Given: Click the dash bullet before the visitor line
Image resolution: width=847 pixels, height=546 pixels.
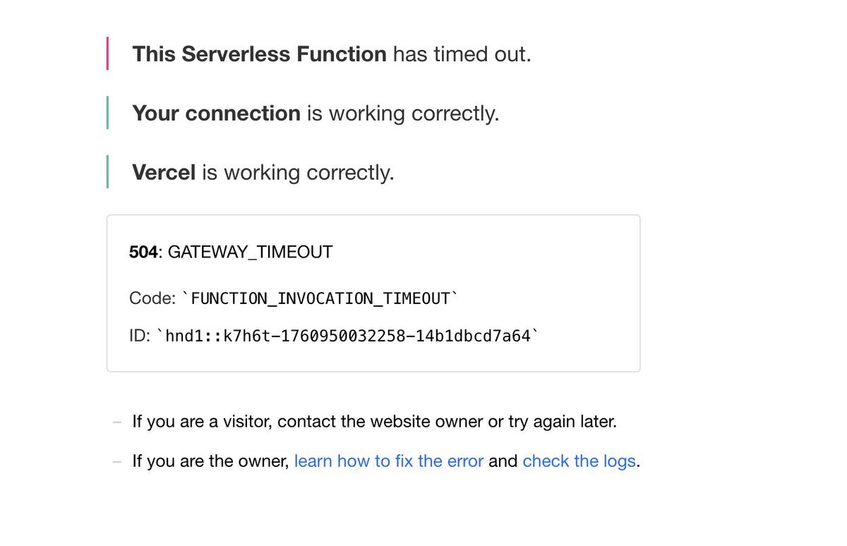Looking at the screenshot, I should [117, 422].
